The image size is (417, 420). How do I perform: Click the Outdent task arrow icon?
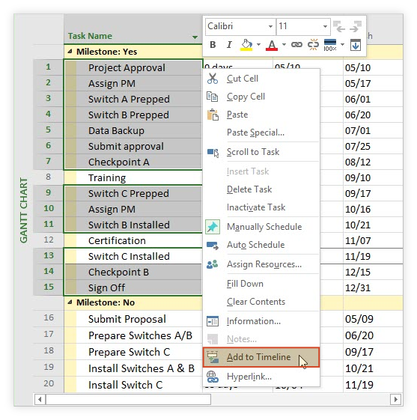pos(339,26)
